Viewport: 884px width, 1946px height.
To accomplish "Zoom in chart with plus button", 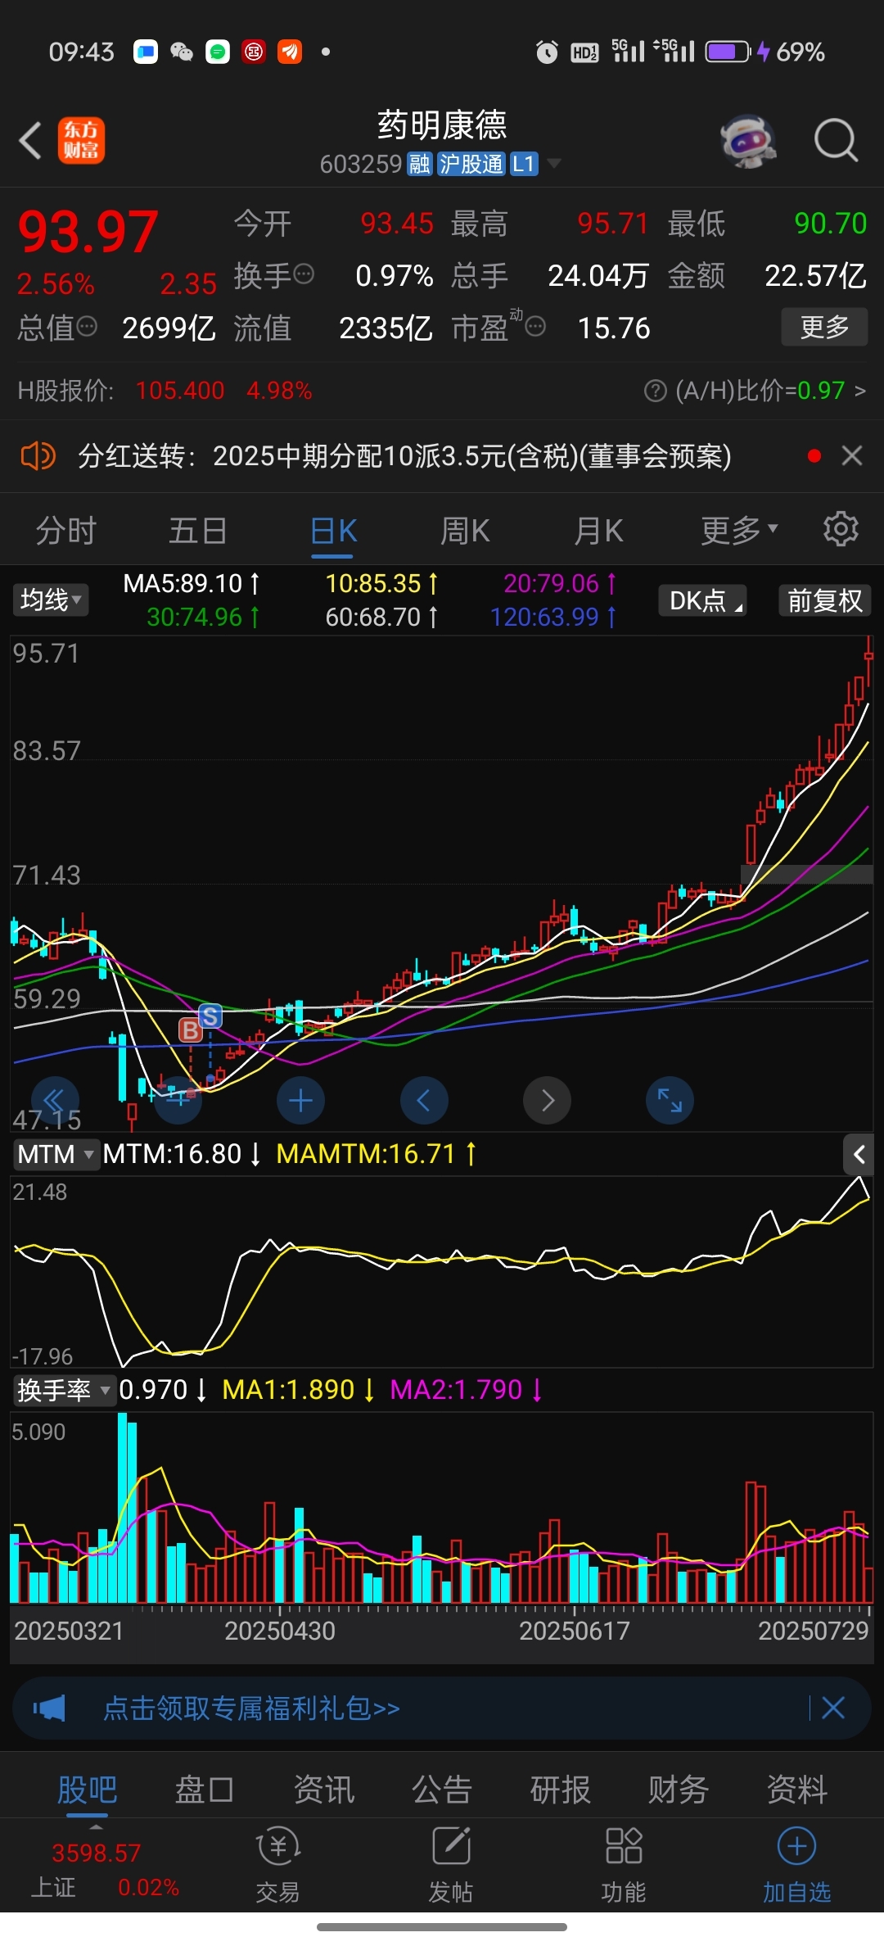I will pyautogui.click(x=300, y=1100).
